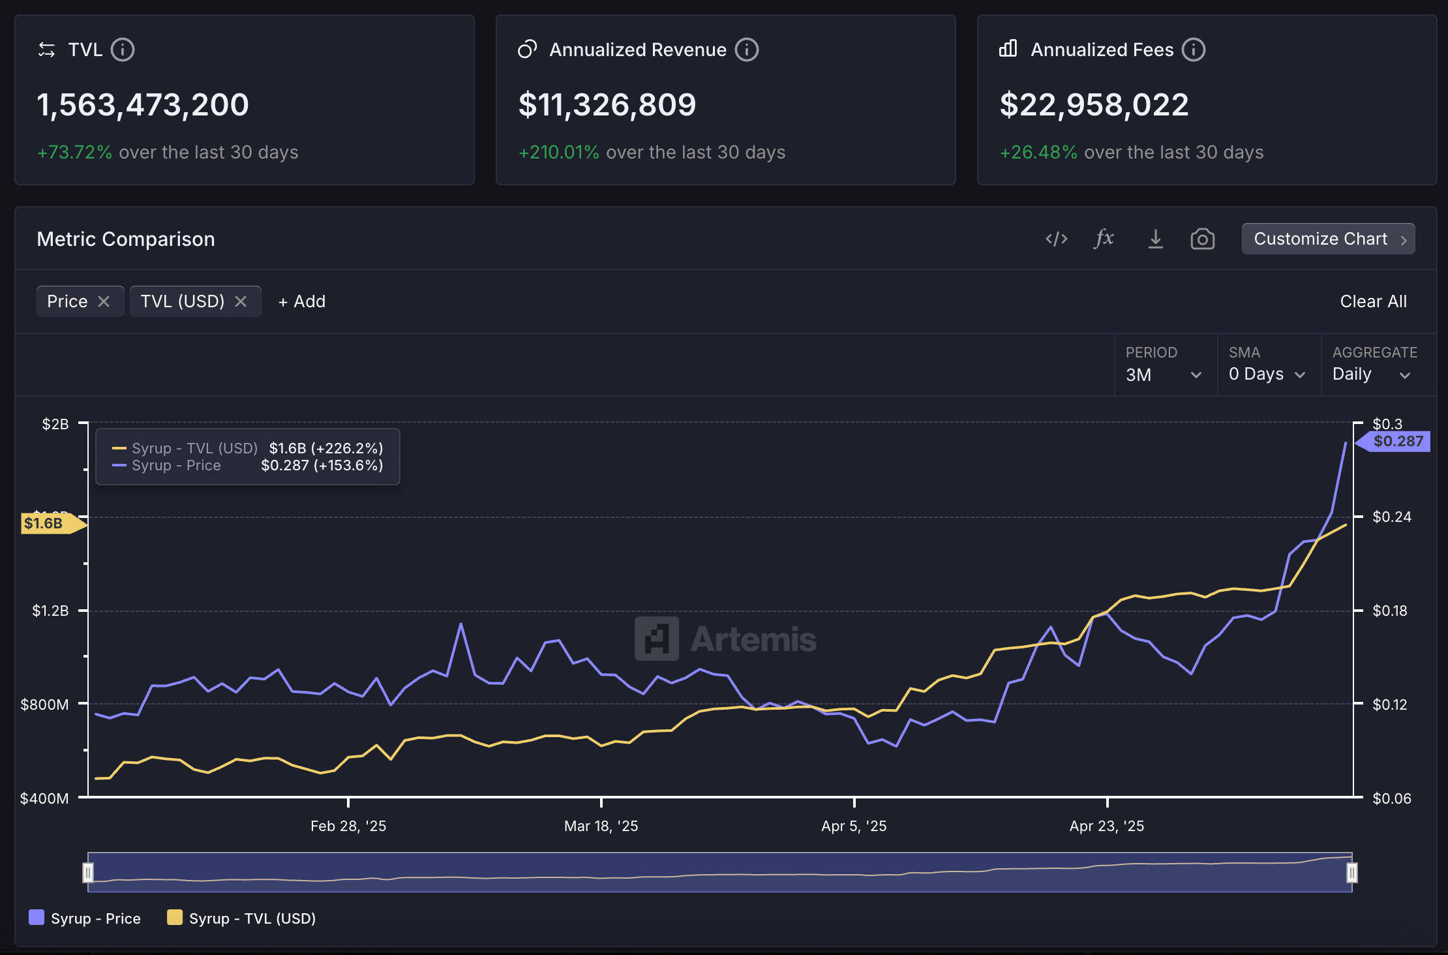The image size is (1448, 955).
Task: Click the Annualized Fees info icon
Action: click(1193, 50)
